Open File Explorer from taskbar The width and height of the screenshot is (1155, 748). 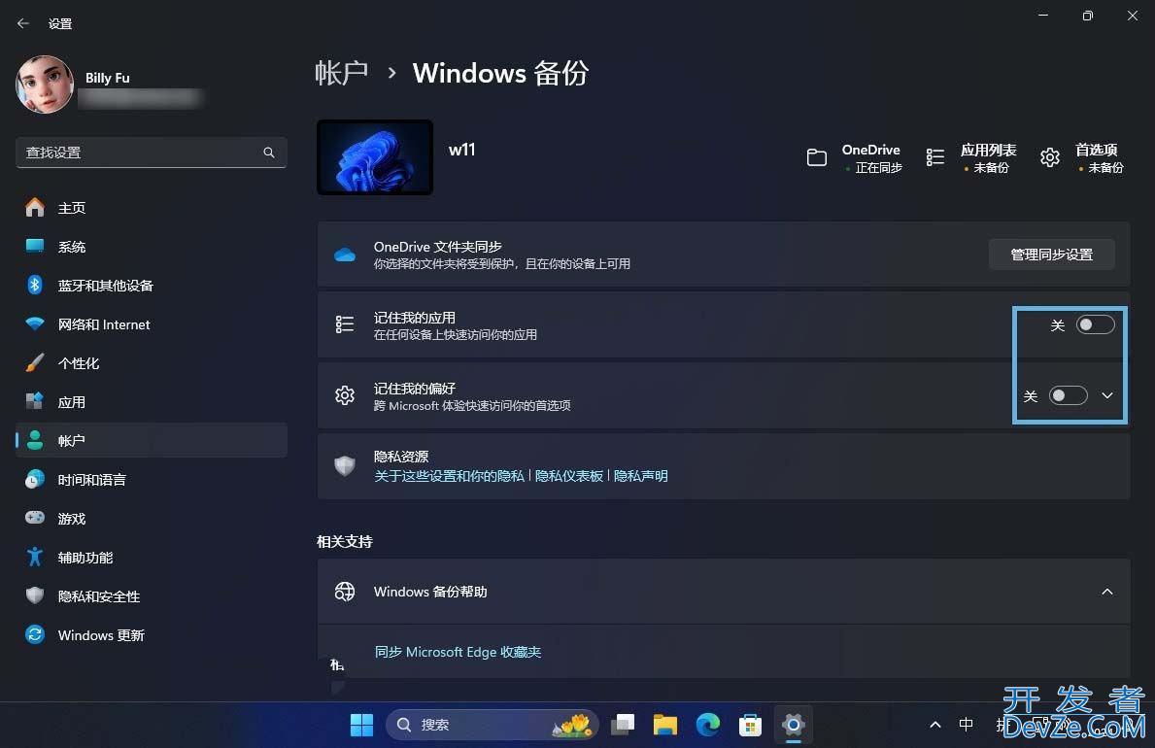665,725
